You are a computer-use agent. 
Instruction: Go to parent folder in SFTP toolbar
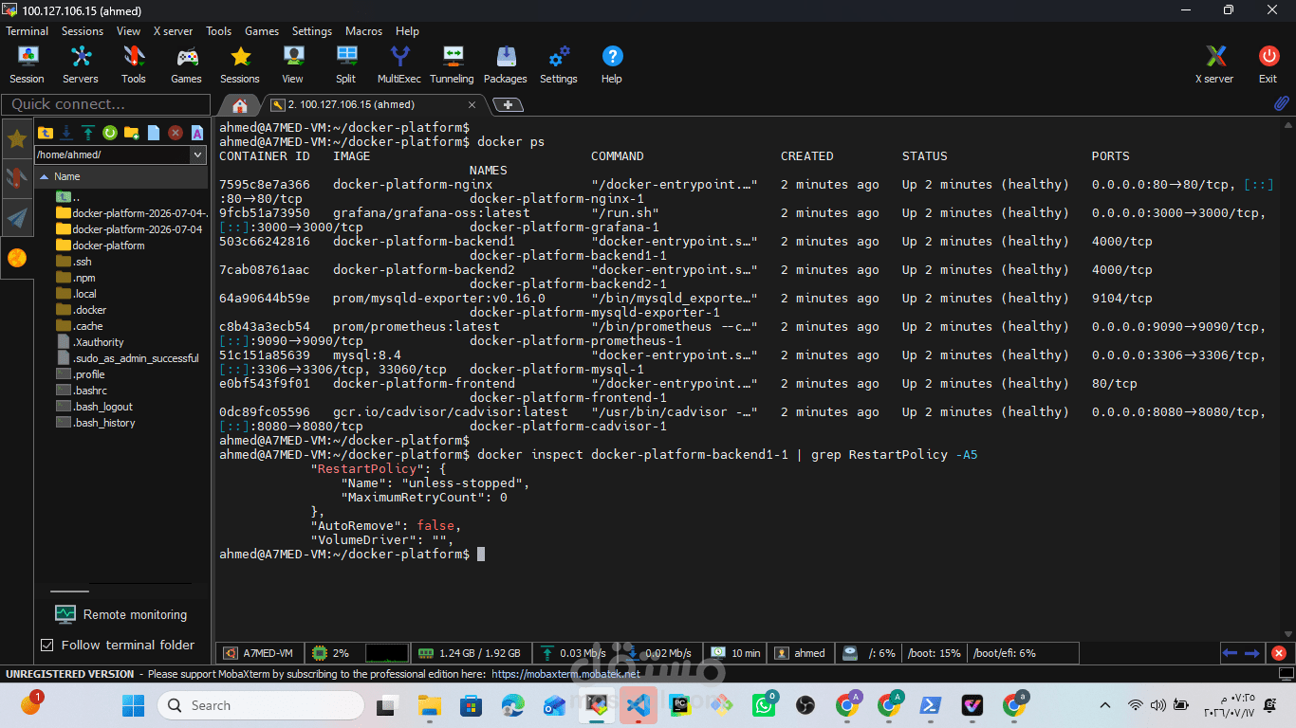coord(45,133)
